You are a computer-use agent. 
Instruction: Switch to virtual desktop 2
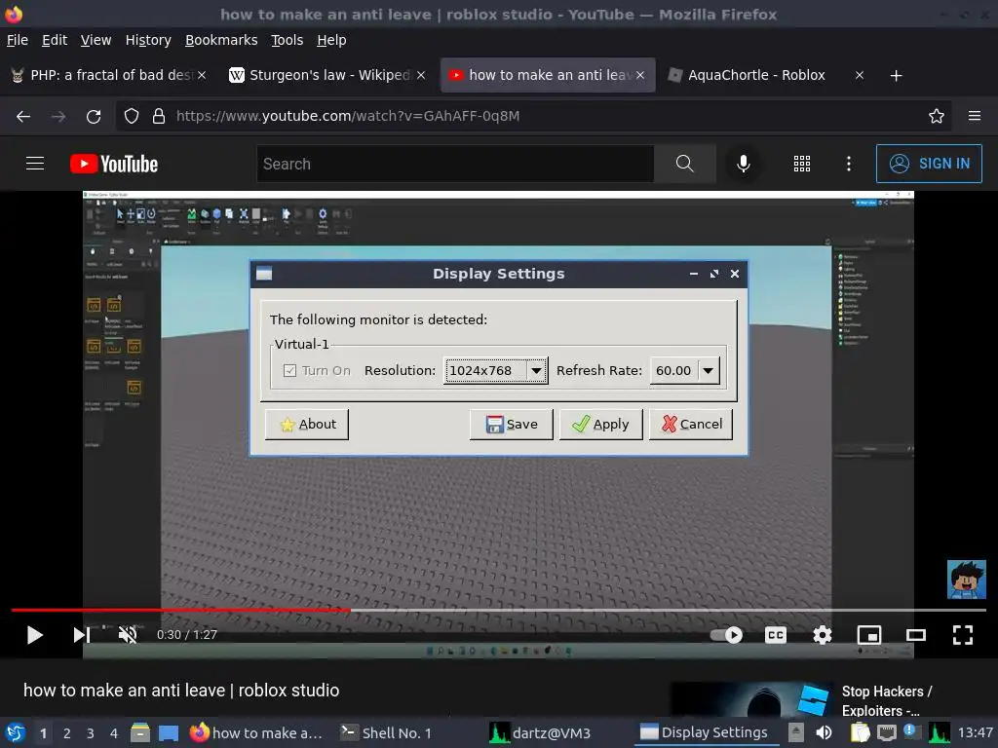[67, 733]
